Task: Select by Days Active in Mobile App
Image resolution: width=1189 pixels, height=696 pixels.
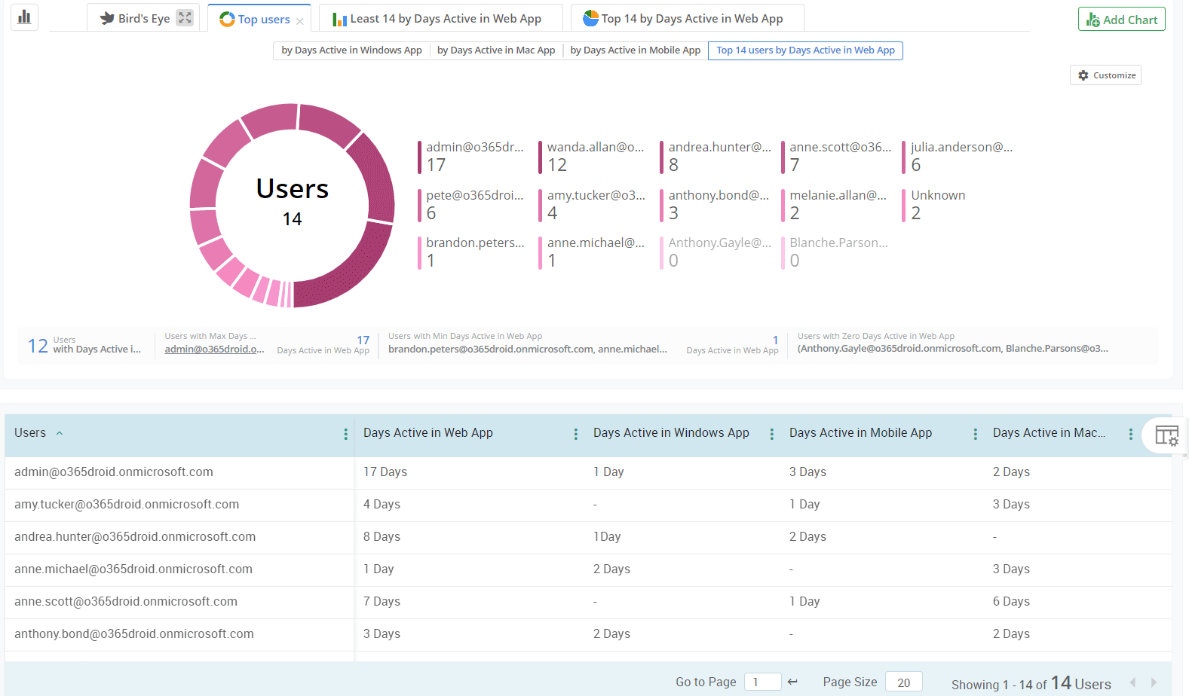Action: tap(635, 50)
